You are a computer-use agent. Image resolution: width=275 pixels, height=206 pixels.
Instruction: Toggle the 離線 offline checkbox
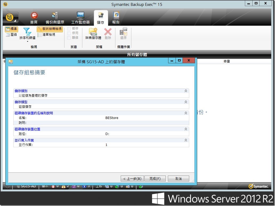pyautogui.click(x=69, y=38)
